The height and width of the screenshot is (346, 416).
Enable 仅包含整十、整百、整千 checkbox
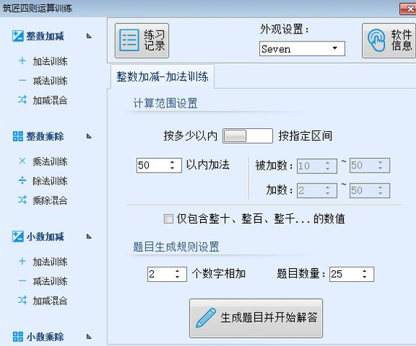pos(169,219)
